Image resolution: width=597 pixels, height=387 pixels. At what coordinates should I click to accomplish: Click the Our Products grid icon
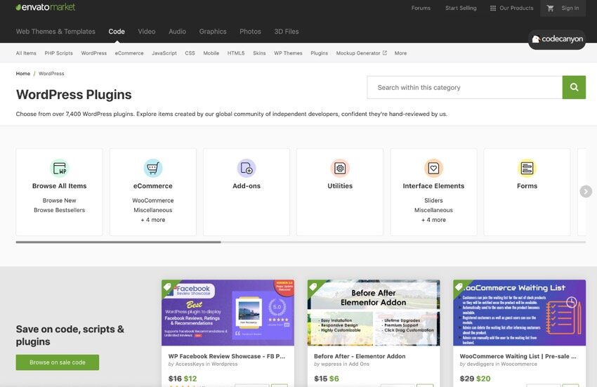click(x=492, y=8)
